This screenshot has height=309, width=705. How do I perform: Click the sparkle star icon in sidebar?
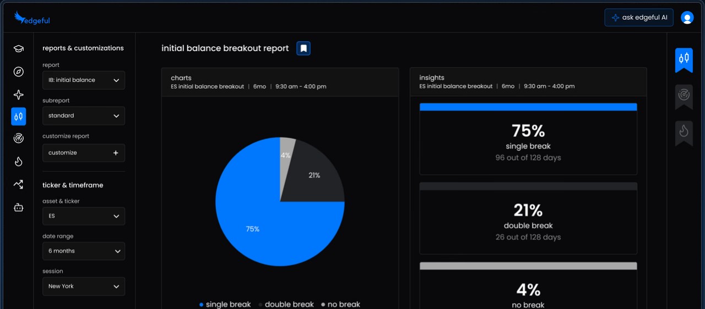(x=18, y=95)
